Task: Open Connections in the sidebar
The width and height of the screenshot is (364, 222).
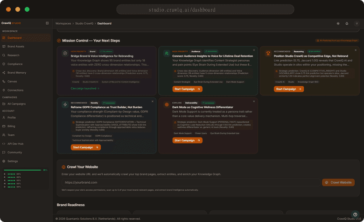Action: pos(15,90)
